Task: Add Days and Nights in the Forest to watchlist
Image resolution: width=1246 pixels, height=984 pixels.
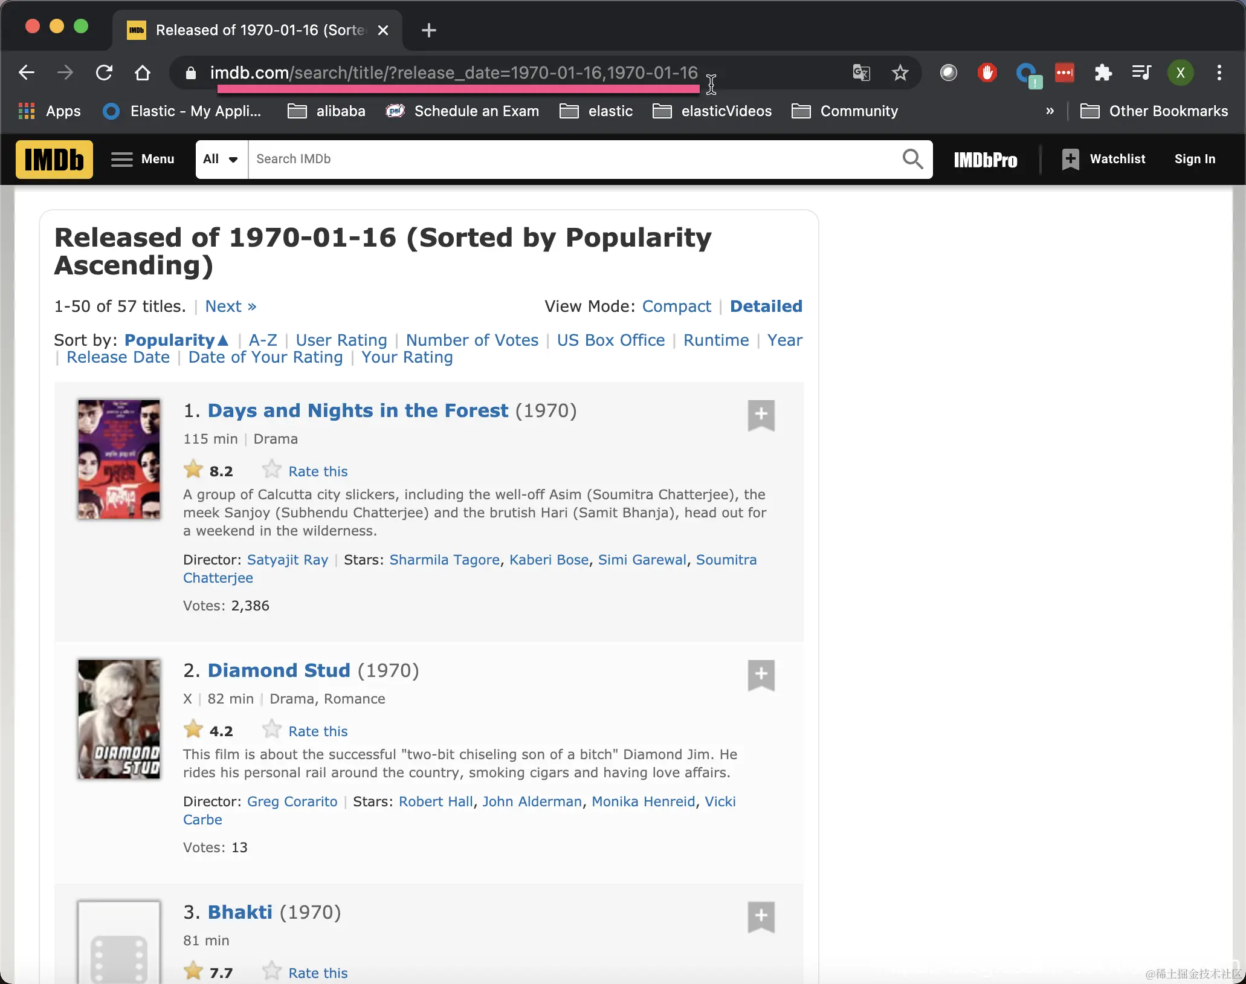Action: click(761, 415)
